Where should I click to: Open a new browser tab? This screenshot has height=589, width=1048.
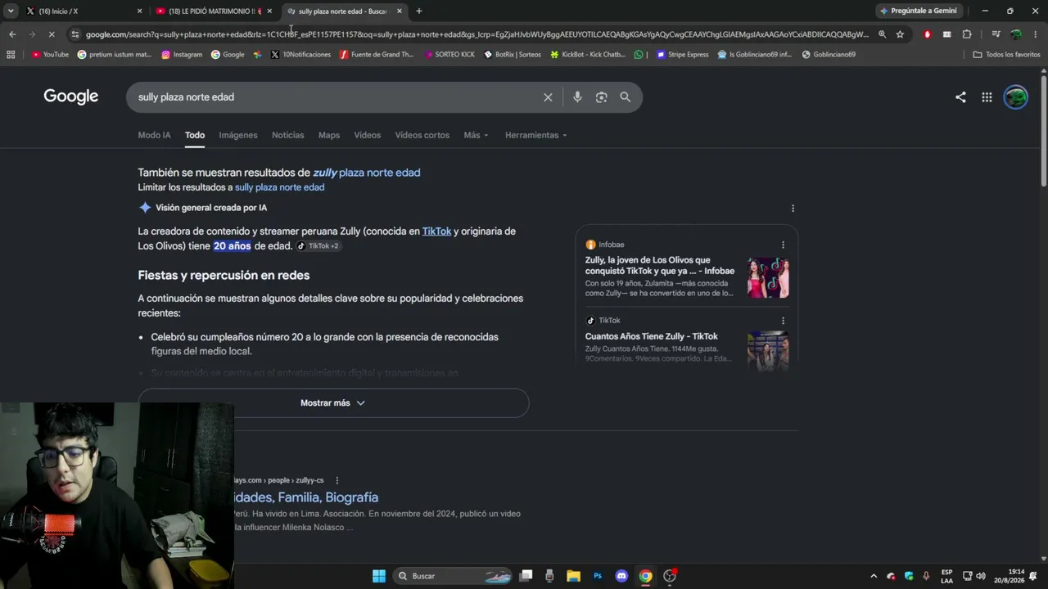pyautogui.click(x=419, y=11)
